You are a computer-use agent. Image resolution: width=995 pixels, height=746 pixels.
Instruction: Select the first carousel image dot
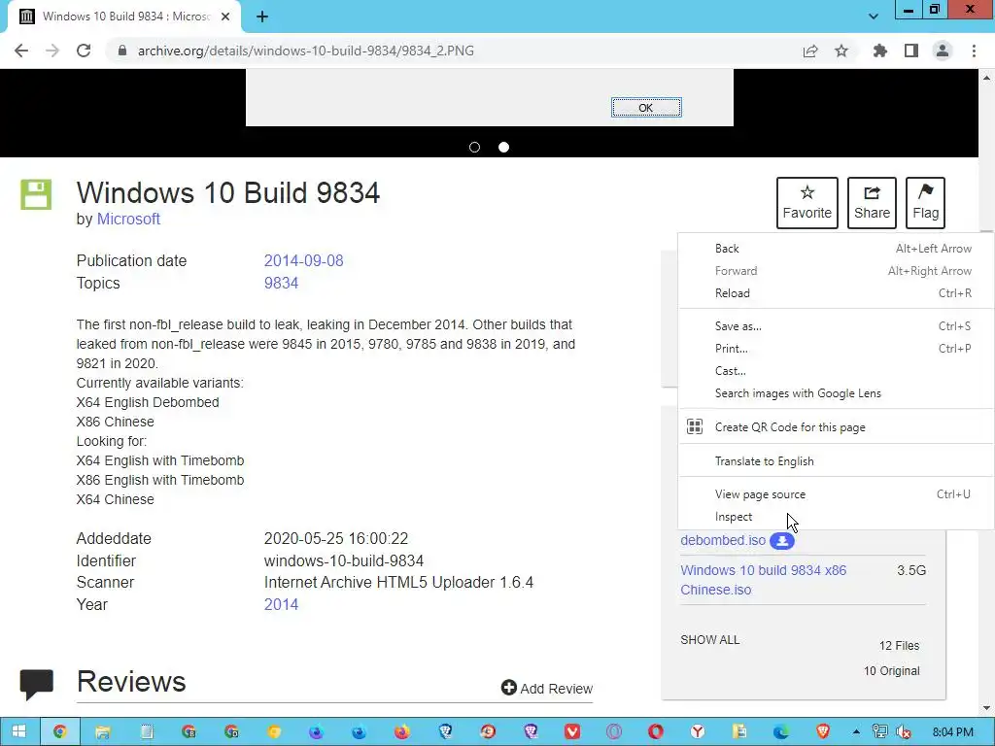pos(474,148)
